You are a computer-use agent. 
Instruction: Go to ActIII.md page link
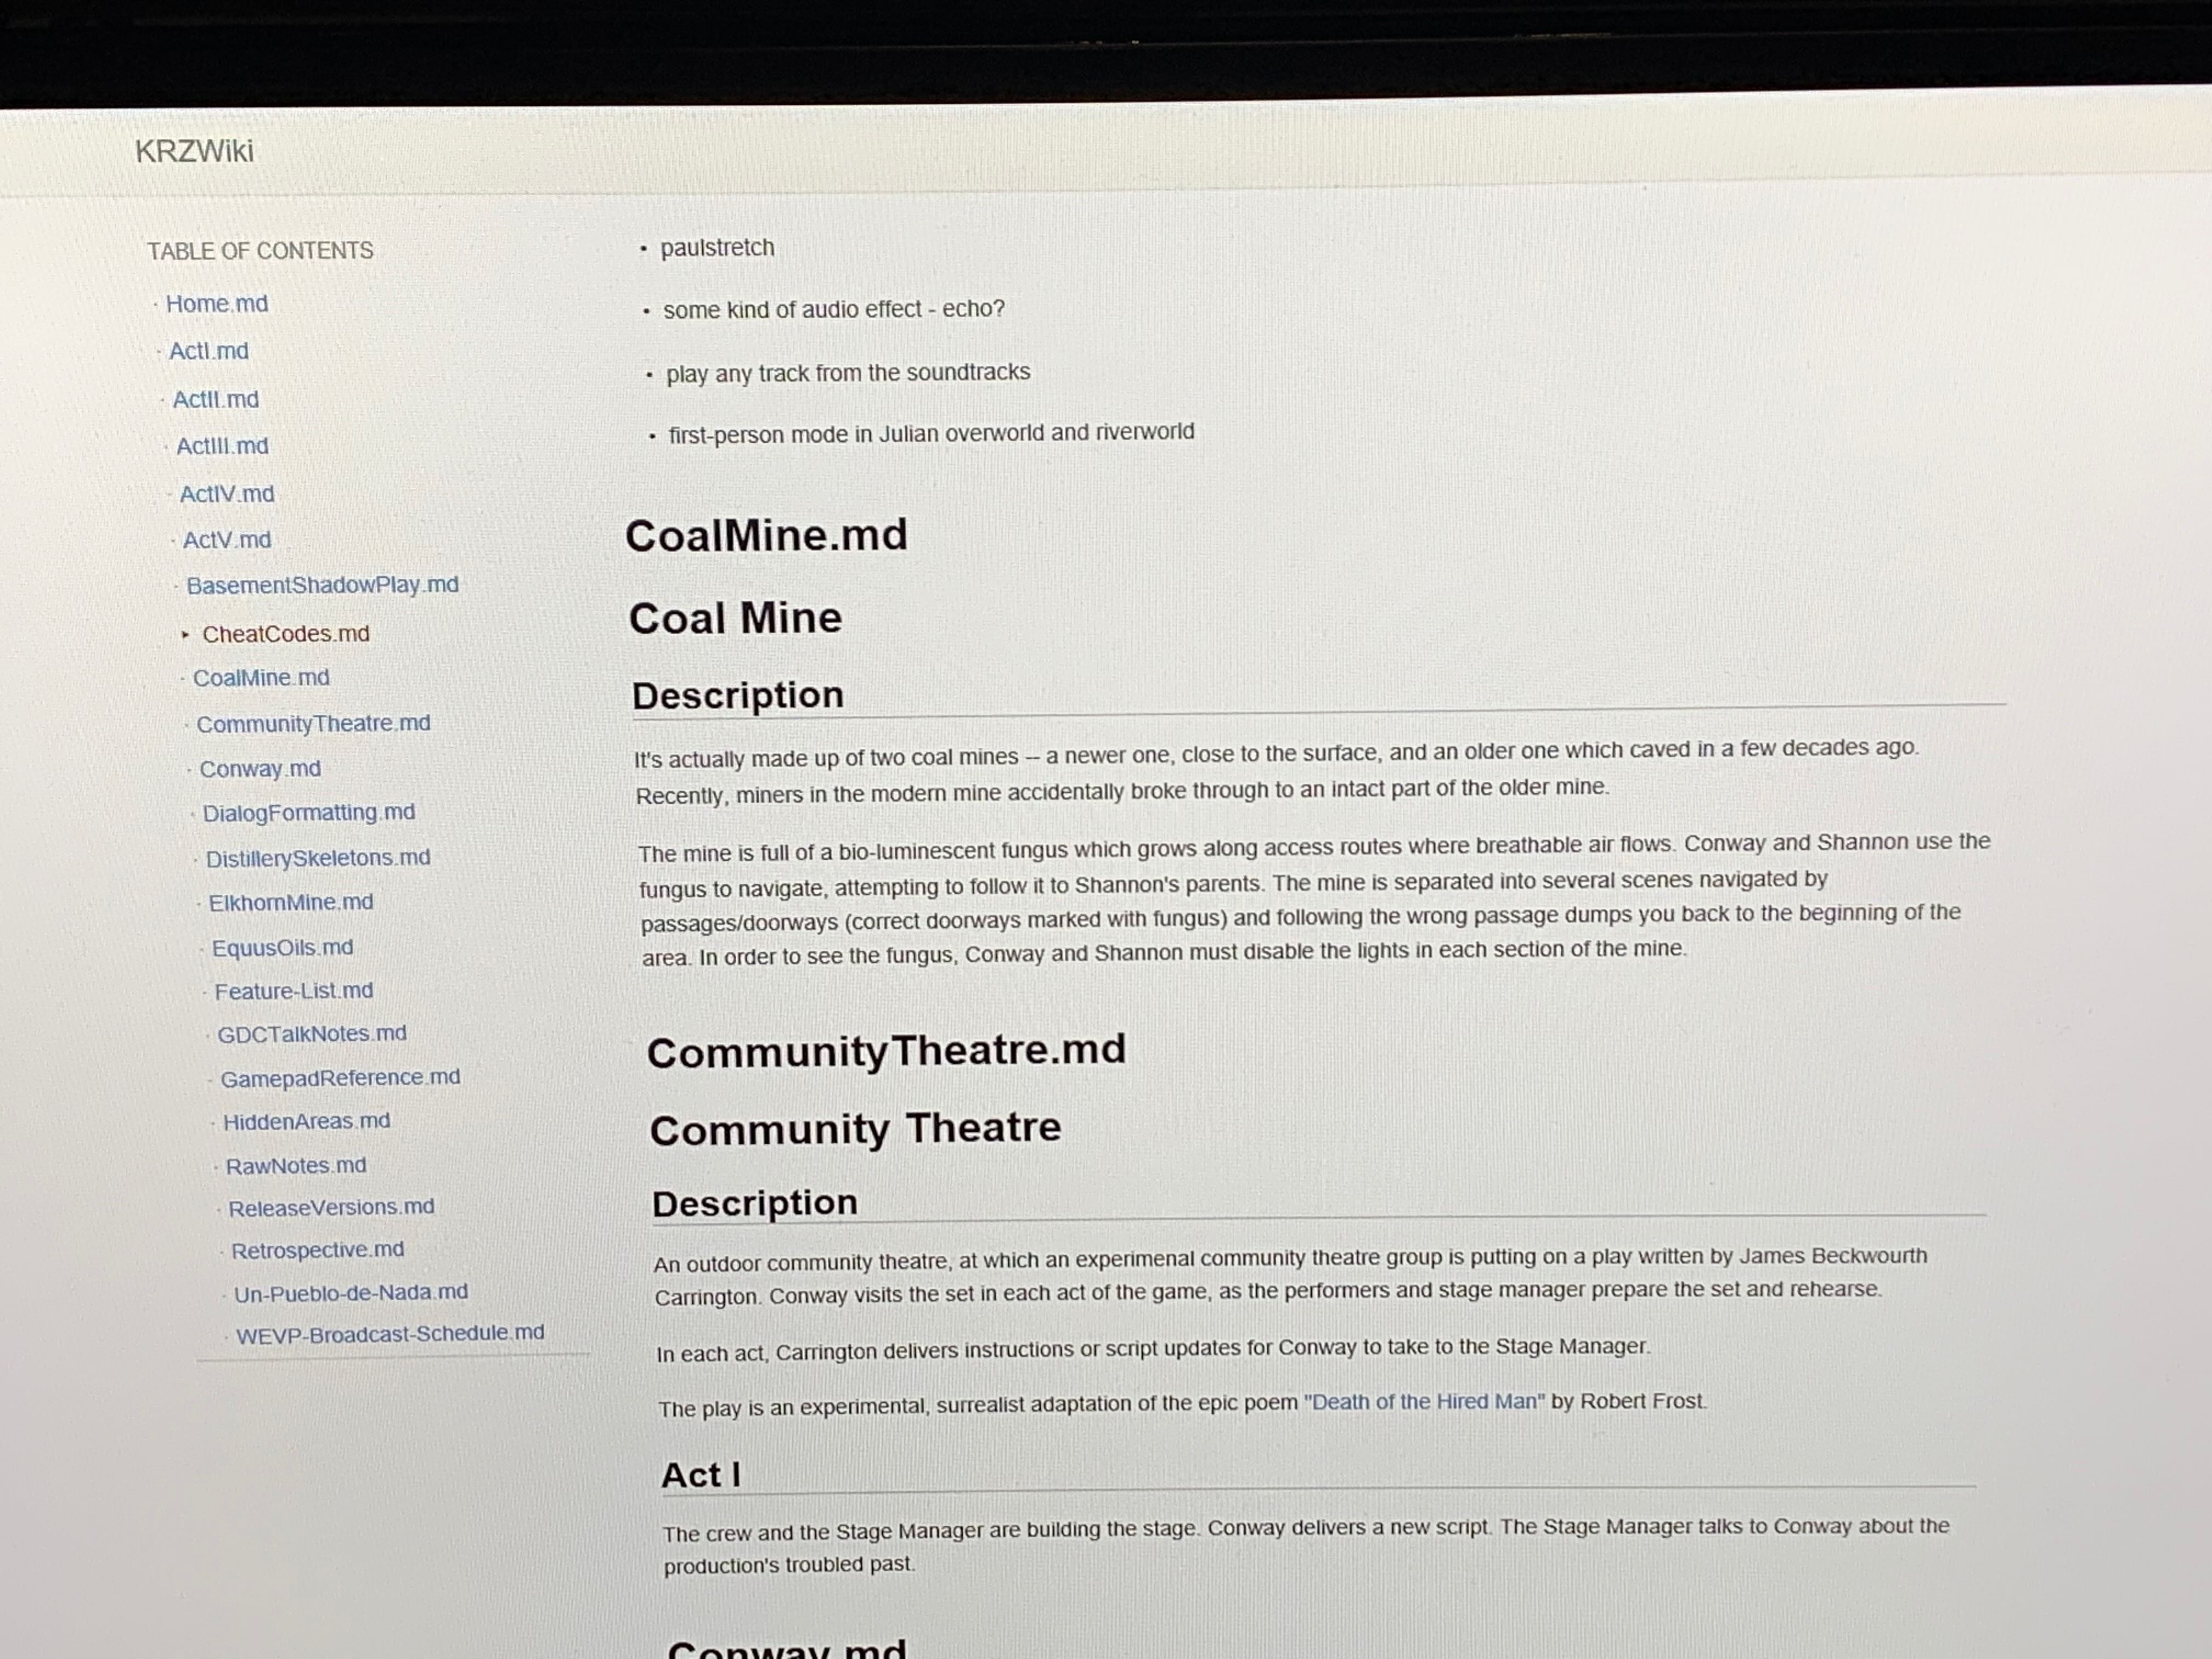tap(222, 446)
